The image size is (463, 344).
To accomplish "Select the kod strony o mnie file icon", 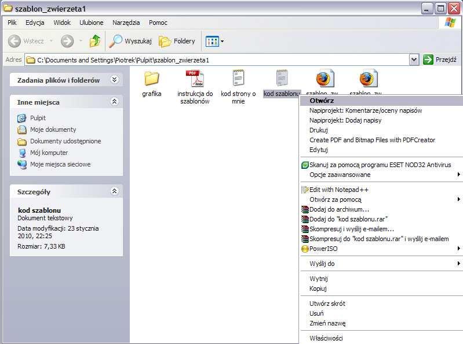I will [x=238, y=79].
